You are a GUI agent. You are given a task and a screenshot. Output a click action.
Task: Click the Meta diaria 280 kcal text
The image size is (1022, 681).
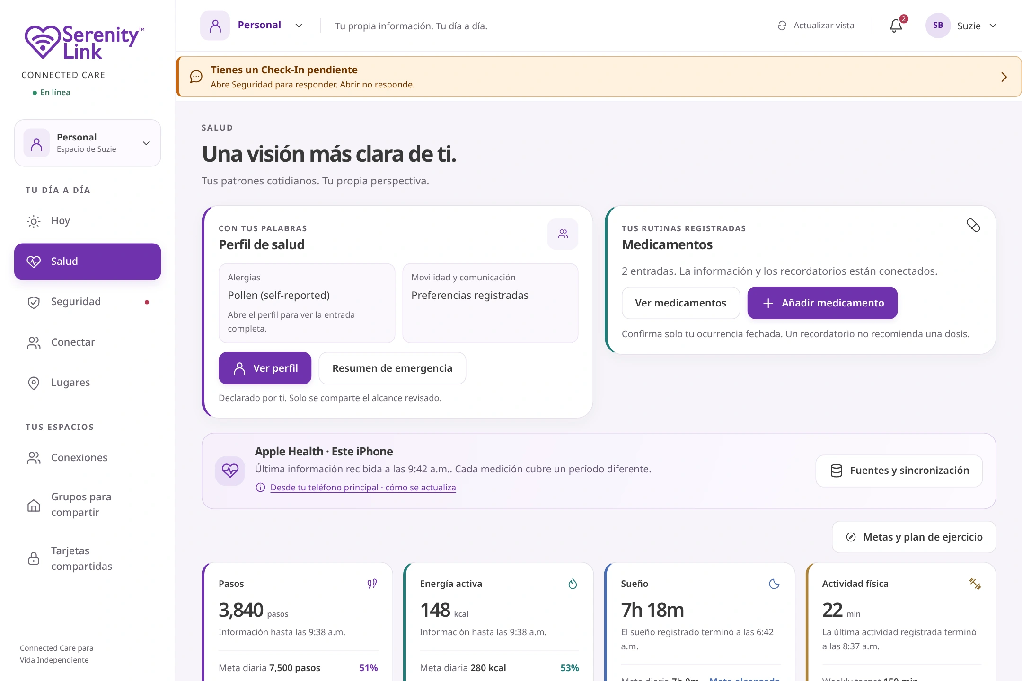(463, 668)
